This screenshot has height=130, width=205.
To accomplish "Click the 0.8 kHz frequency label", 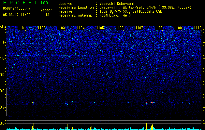I will coord(3,91).
